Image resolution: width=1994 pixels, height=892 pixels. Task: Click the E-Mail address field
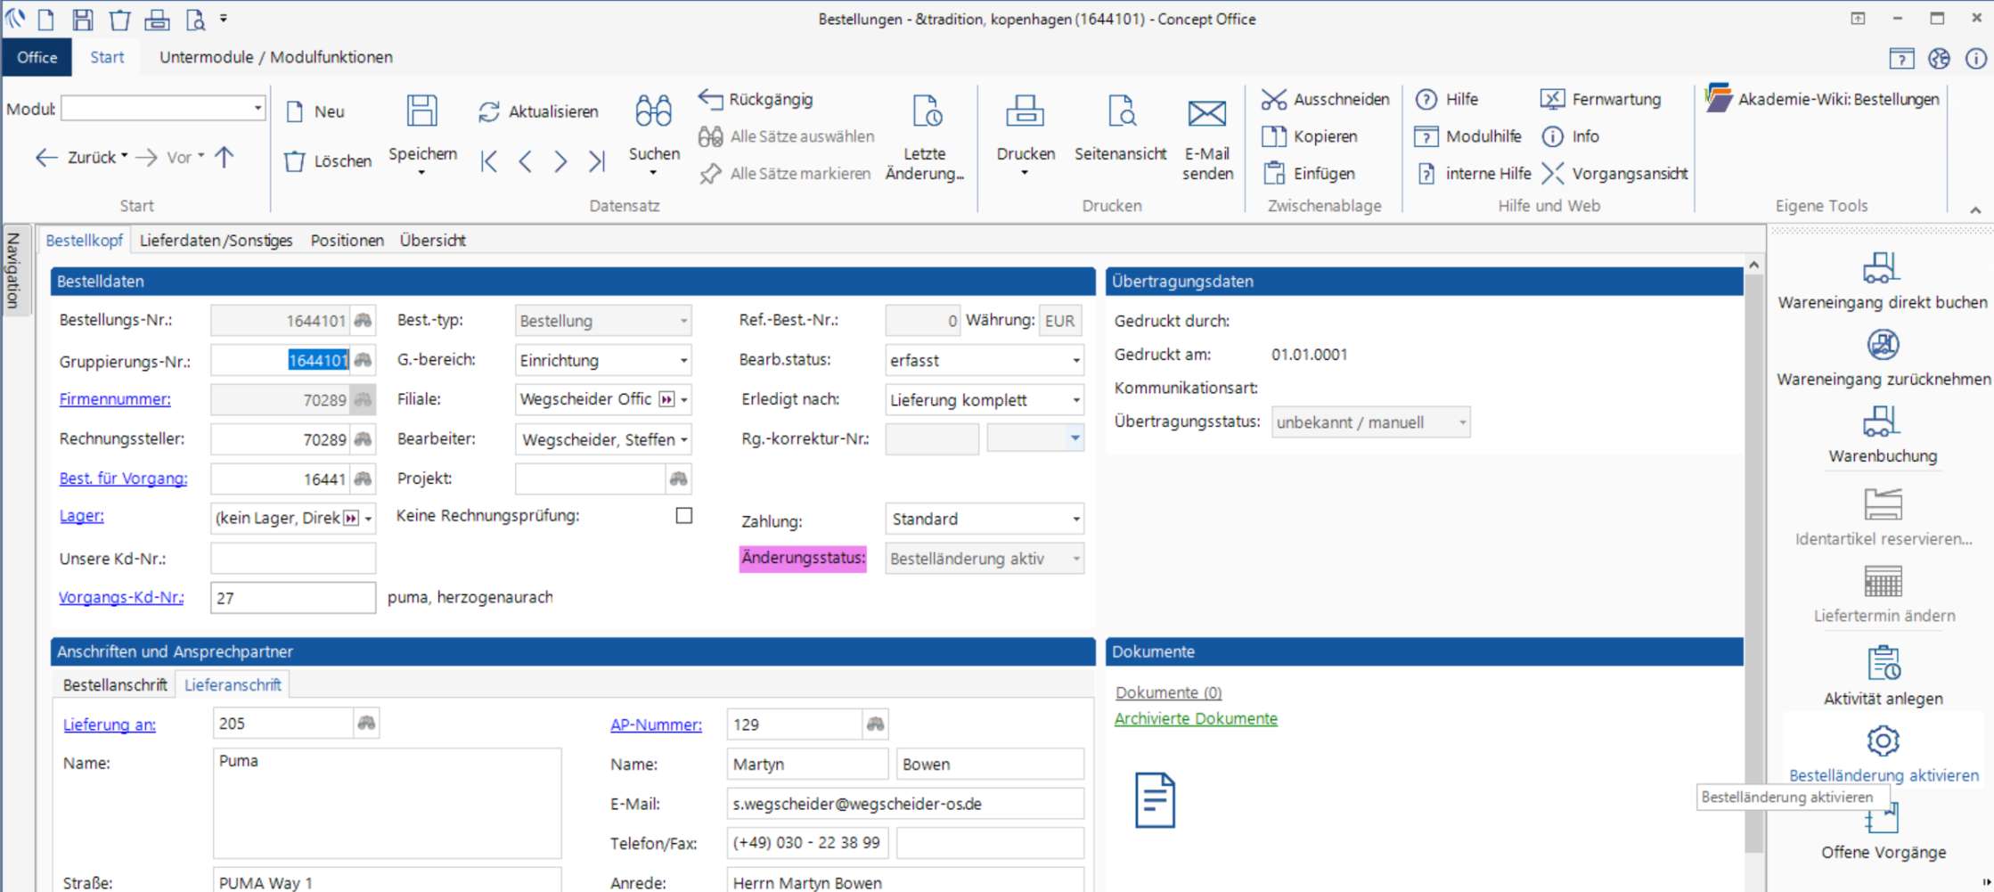pyautogui.click(x=905, y=804)
